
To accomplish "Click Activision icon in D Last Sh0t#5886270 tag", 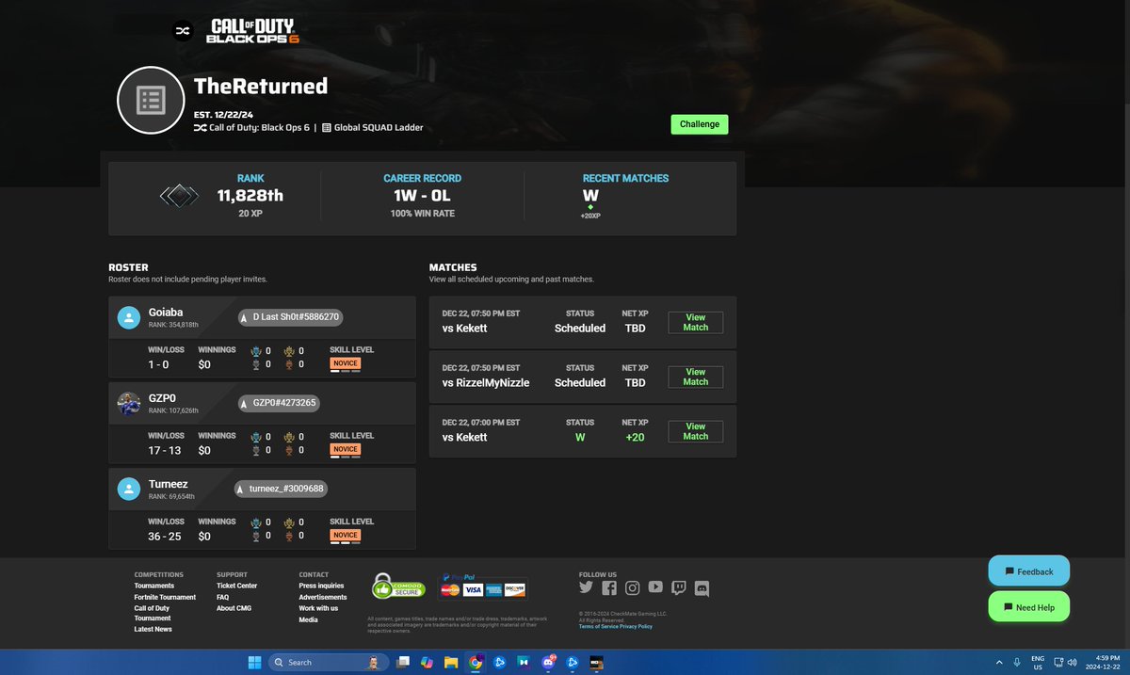I will (245, 317).
